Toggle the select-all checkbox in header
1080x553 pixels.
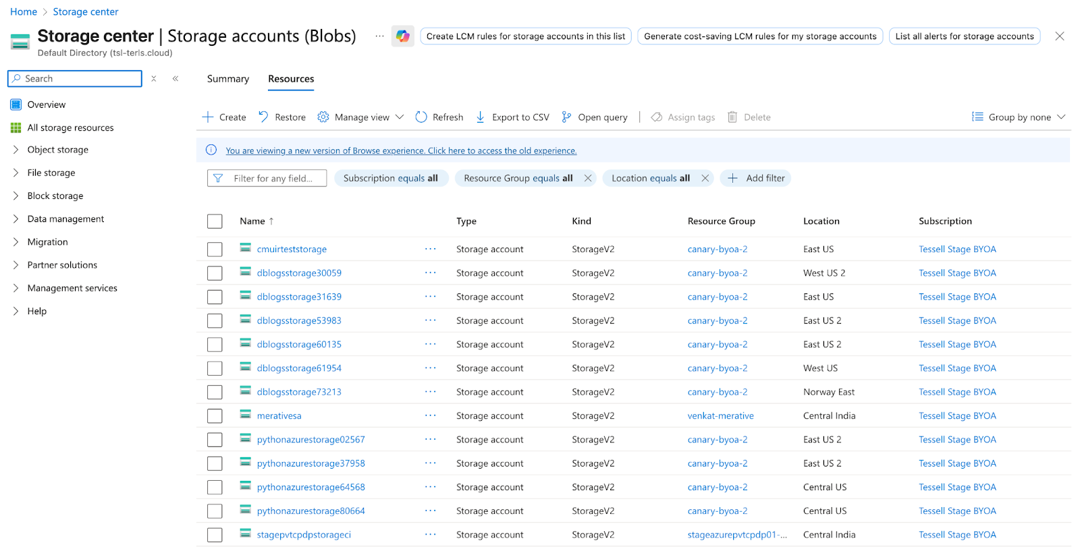(x=215, y=221)
